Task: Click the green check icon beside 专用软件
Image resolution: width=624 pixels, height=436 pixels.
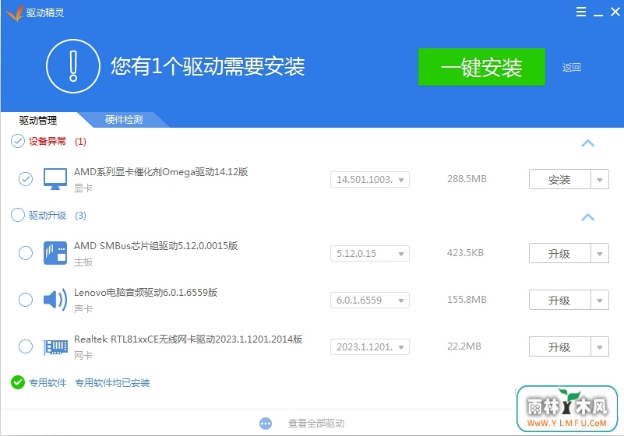Action: tap(18, 382)
